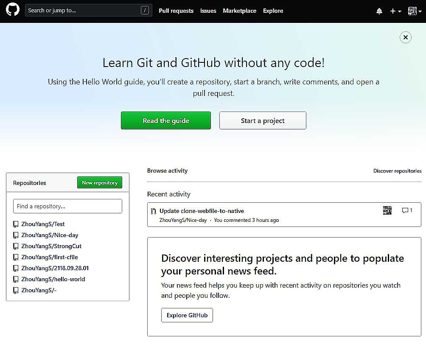
Task: Open the ZhouYangS/- repository
Action: [39, 290]
